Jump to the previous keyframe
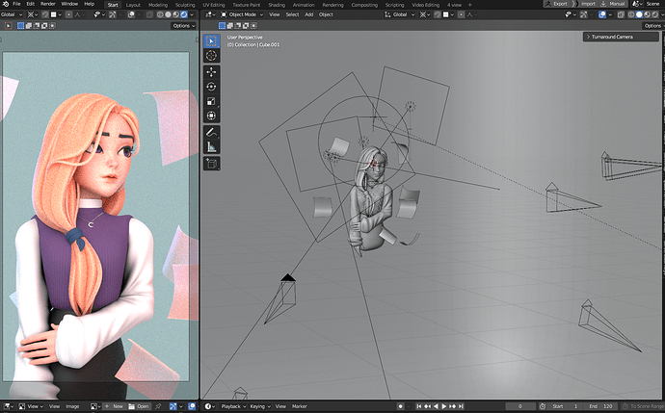665x413 pixels. click(x=428, y=406)
